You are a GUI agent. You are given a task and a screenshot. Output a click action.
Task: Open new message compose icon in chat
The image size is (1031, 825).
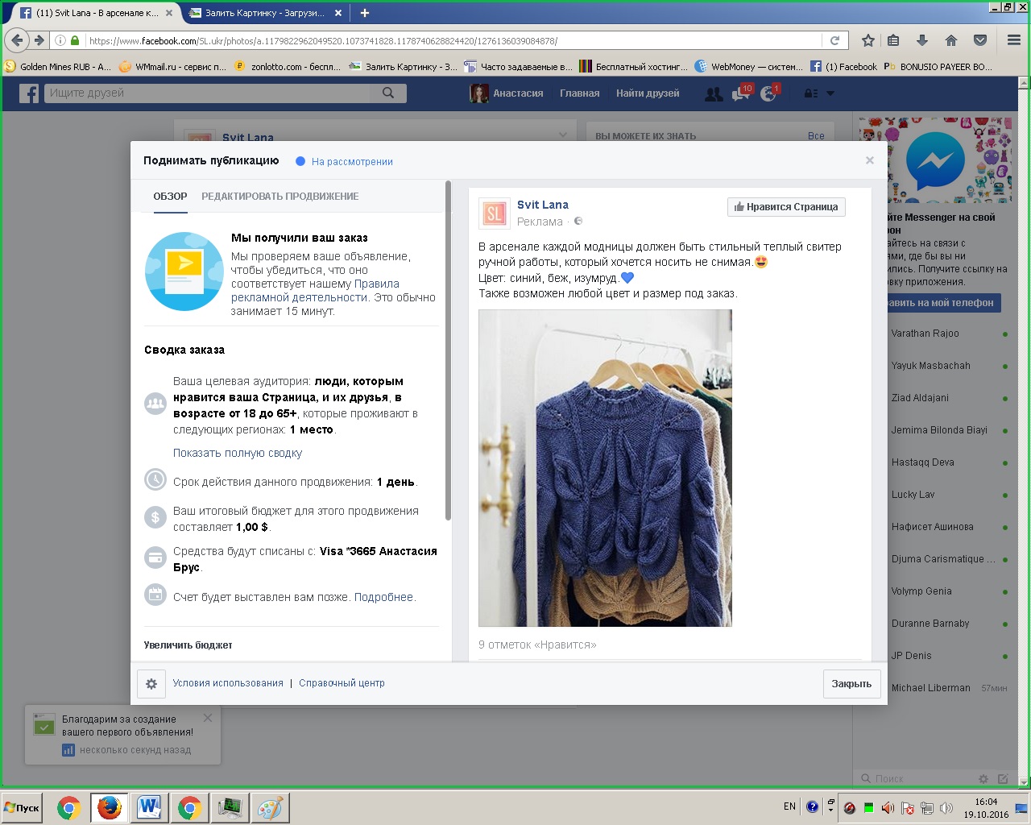[1003, 779]
